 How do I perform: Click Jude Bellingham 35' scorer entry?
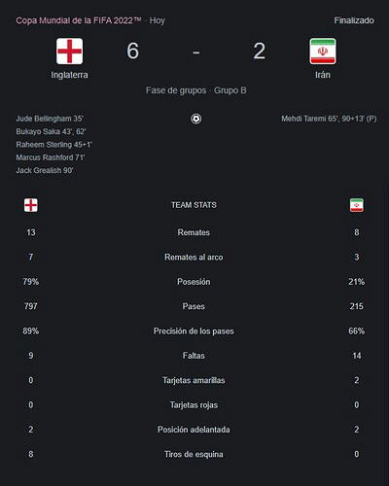tap(50, 119)
